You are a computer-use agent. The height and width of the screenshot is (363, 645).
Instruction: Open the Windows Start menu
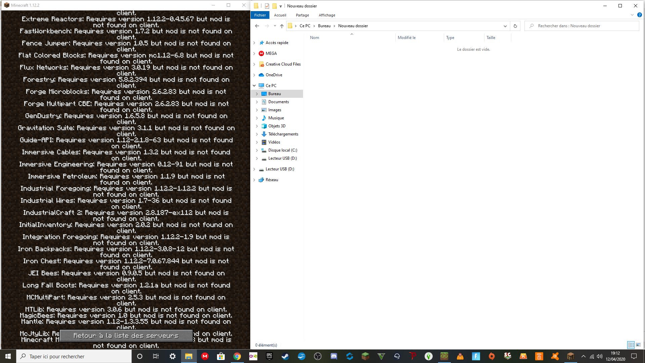click(8, 356)
